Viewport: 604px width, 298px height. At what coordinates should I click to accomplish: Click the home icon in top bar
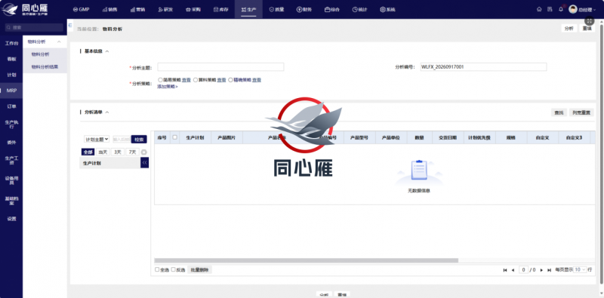[539, 9]
